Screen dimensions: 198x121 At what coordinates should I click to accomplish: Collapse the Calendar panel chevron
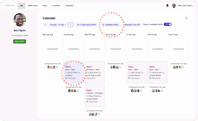click(187, 18)
